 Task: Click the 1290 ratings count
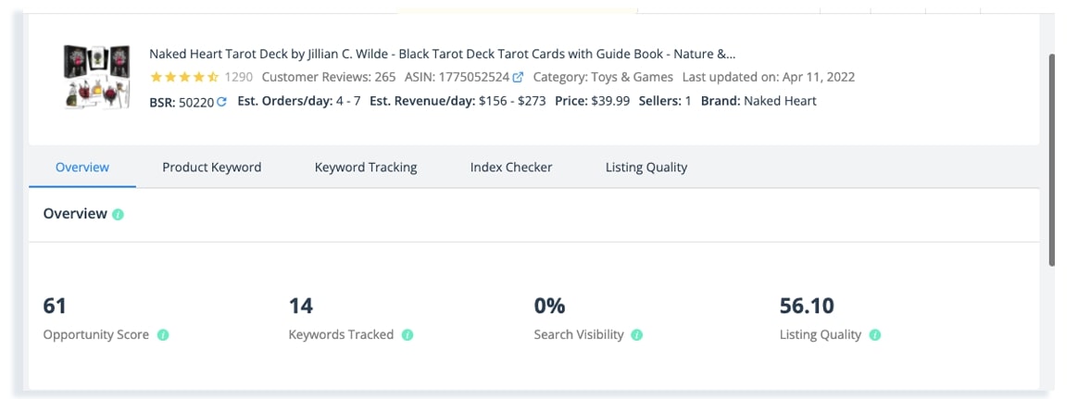coord(239,77)
